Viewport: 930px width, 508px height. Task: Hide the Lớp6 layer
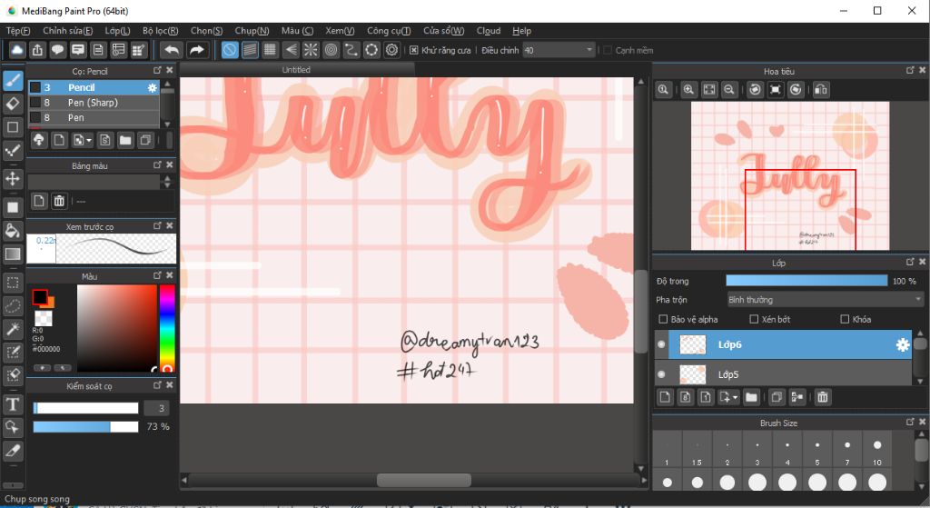click(661, 344)
